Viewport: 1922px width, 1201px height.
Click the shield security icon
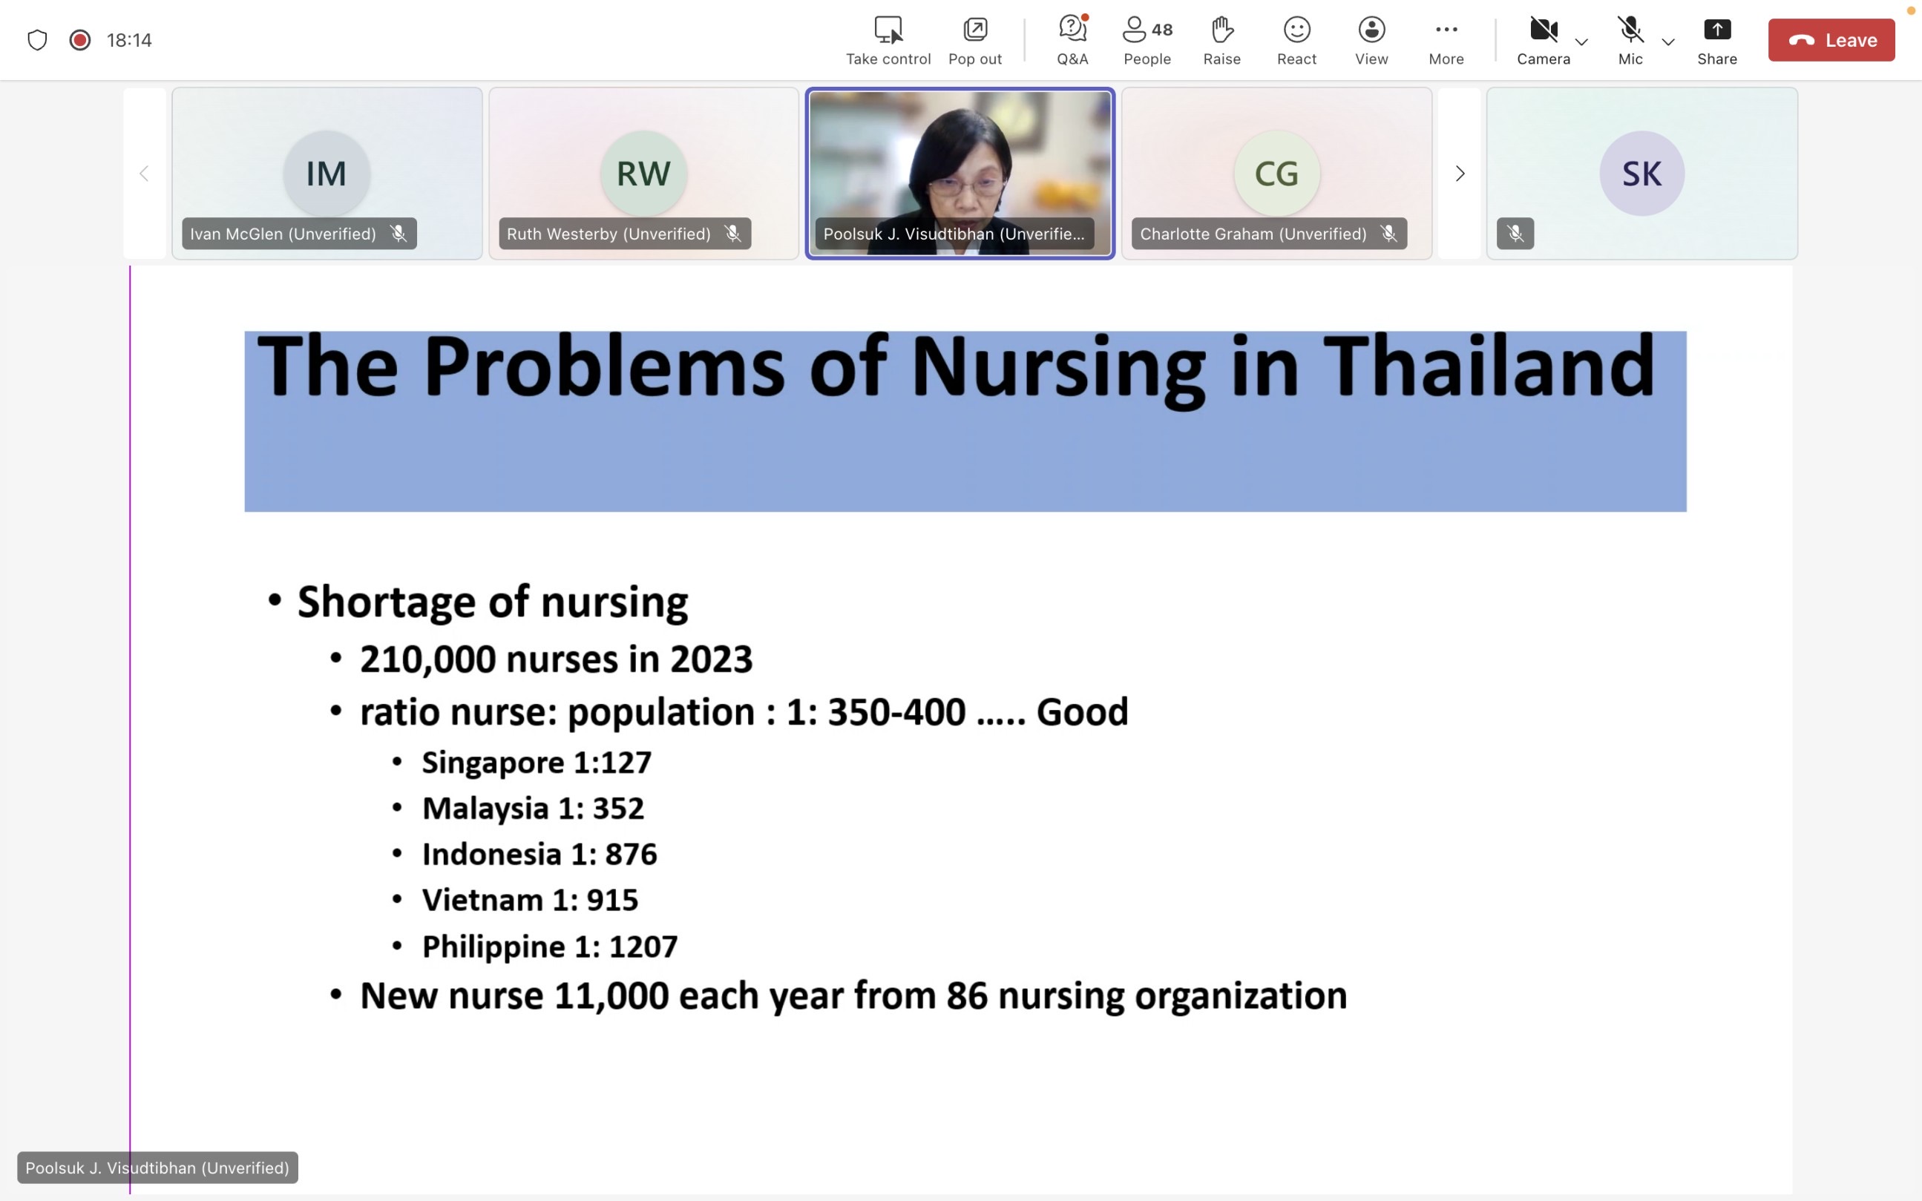click(37, 40)
